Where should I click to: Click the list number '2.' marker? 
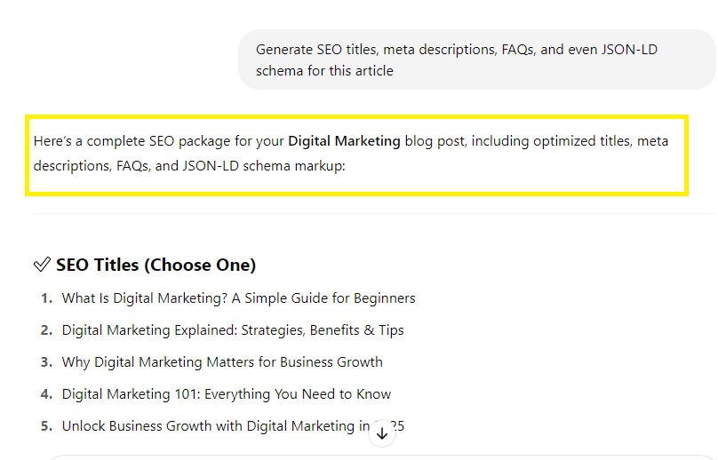47,330
